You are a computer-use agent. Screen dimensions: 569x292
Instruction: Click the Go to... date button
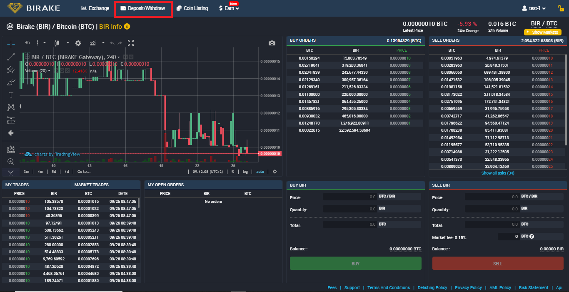coord(84,172)
